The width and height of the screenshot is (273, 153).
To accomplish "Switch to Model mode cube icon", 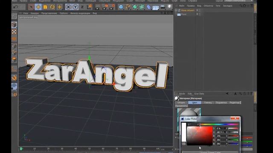I will pyautogui.click(x=14, y=25).
